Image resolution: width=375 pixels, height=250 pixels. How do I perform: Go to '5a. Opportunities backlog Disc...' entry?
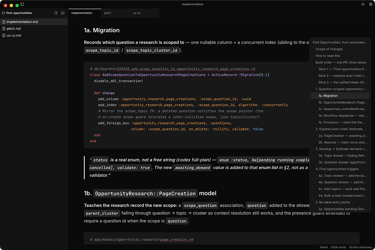pyautogui.click(x=340, y=209)
